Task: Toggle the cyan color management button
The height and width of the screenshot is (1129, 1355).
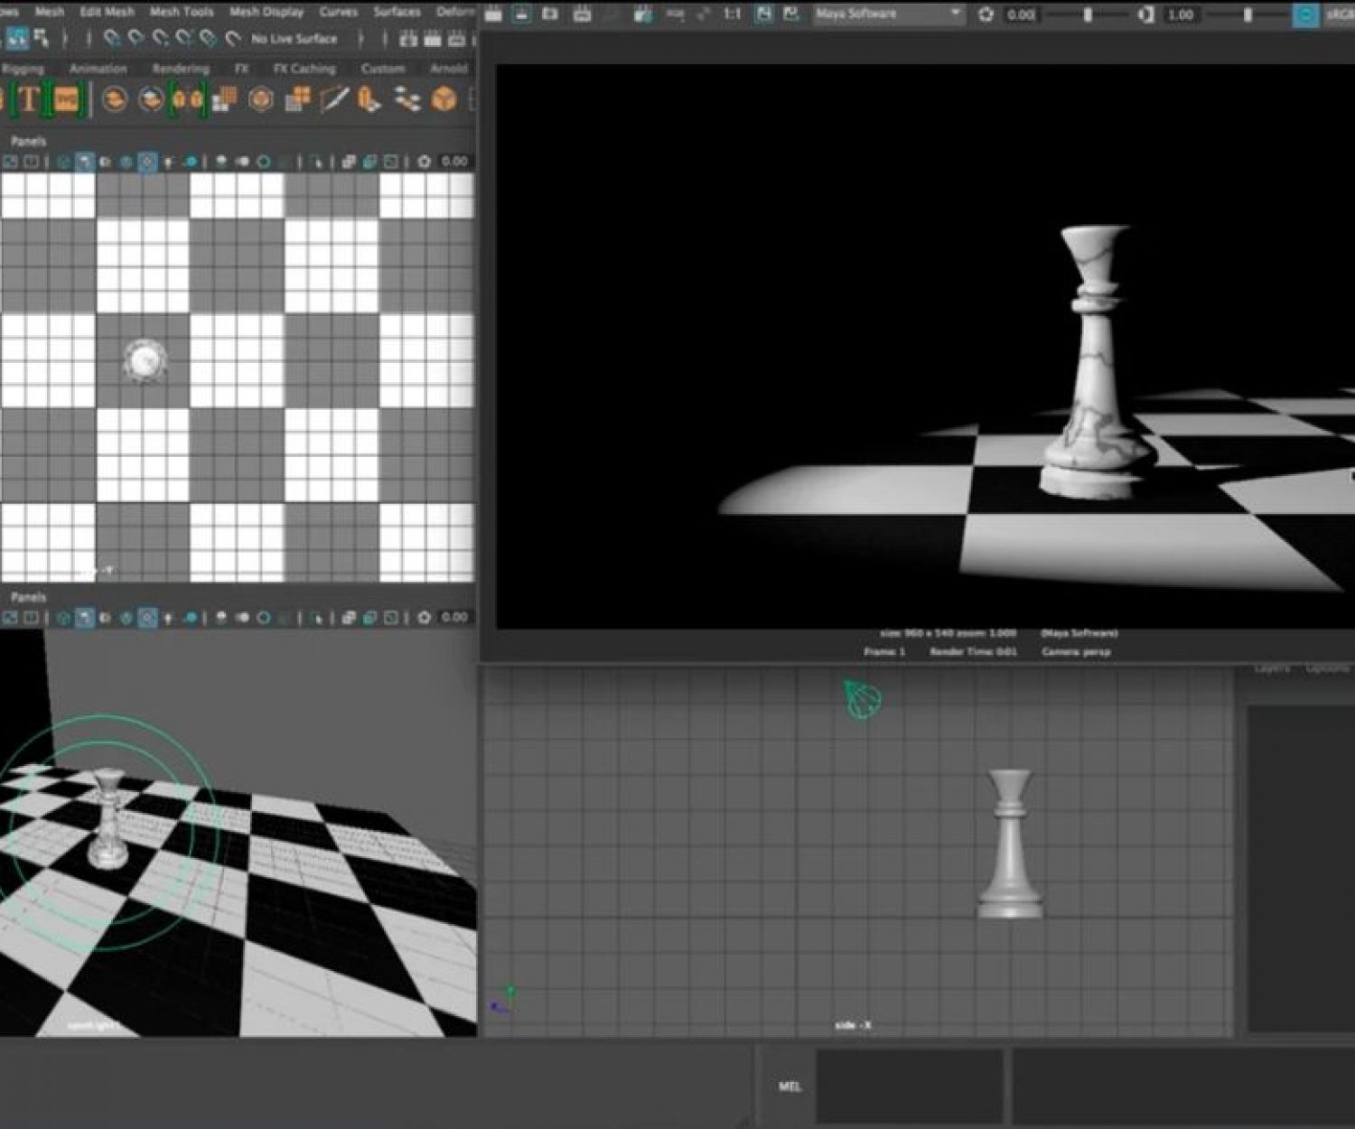Action: click(1305, 14)
